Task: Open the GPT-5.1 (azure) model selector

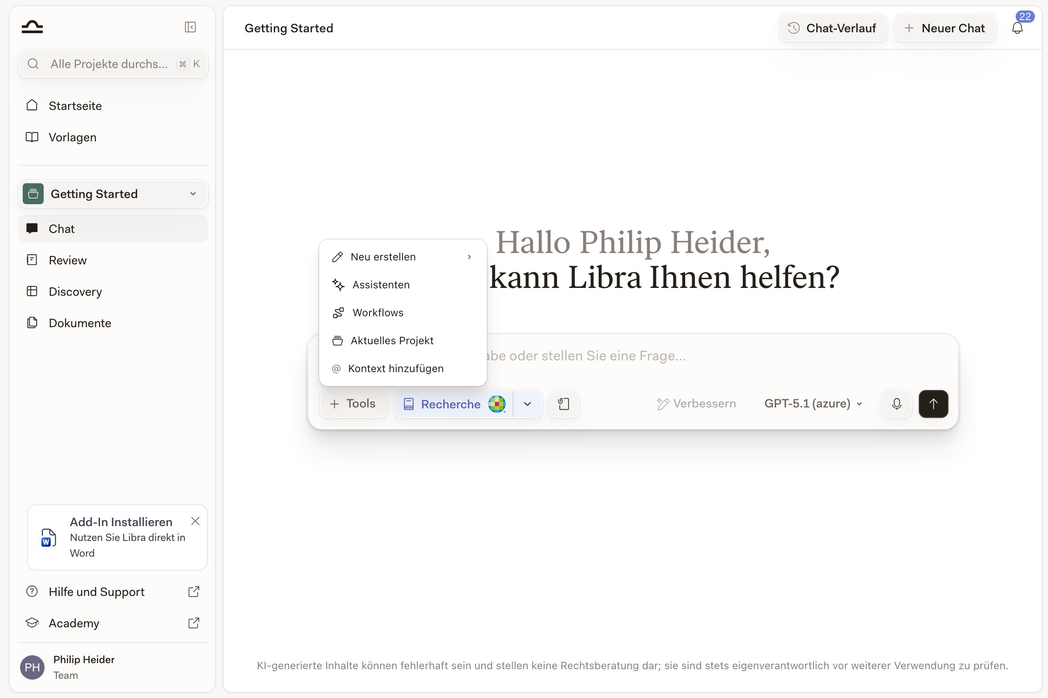Action: coord(813,404)
